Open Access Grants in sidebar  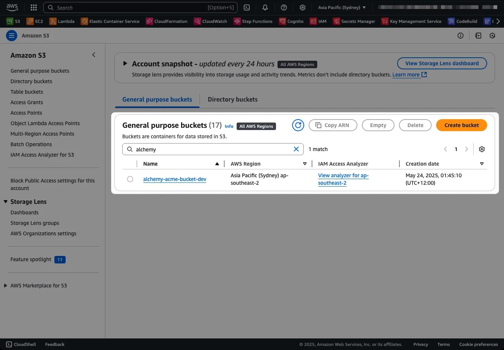tap(27, 102)
